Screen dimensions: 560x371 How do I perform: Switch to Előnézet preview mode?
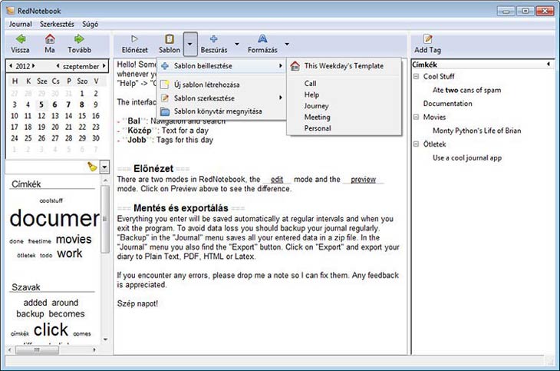(135, 39)
